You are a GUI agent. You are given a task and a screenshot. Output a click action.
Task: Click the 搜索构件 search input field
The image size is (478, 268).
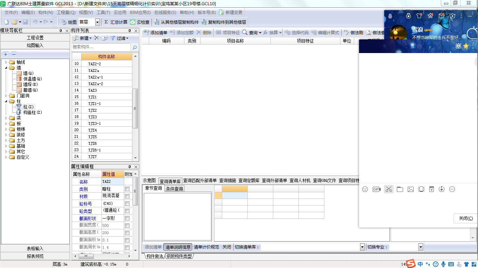[101, 47]
